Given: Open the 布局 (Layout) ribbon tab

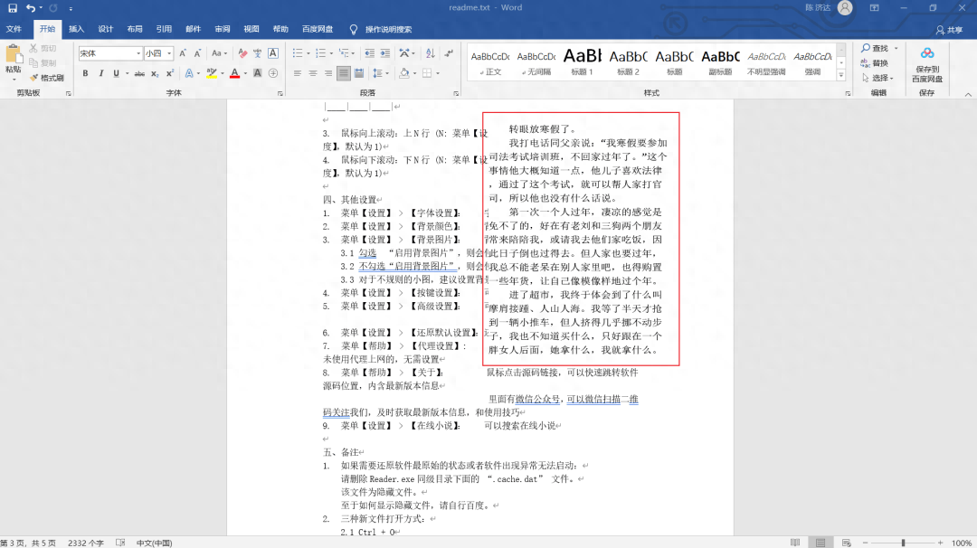Looking at the screenshot, I should [x=134, y=29].
